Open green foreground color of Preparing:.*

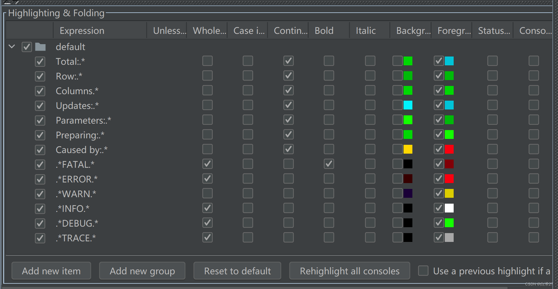[449, 134]
